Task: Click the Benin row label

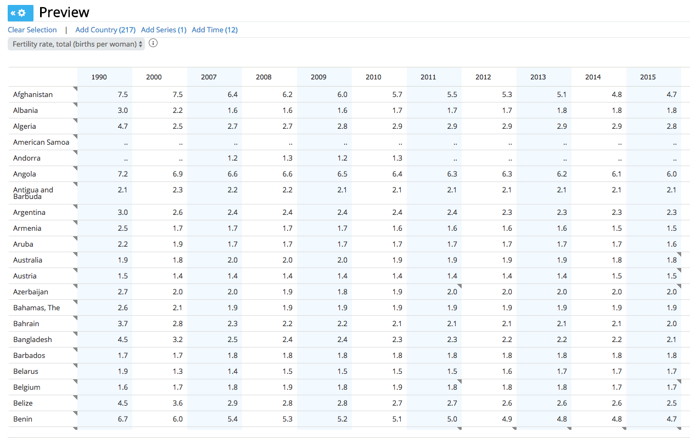Action: 23,419
